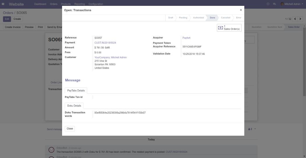Click the Create button
This screenshot has height=158, width=306.
17,19
